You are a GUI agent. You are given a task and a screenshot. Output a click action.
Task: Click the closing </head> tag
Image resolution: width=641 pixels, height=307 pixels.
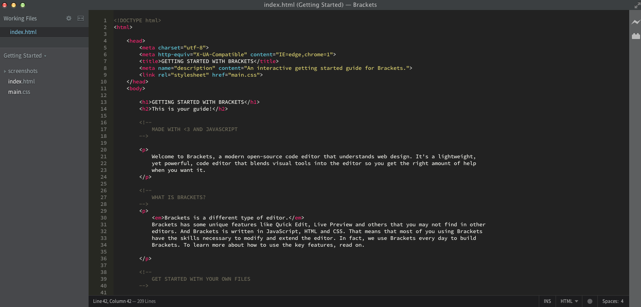pos(138,82)
